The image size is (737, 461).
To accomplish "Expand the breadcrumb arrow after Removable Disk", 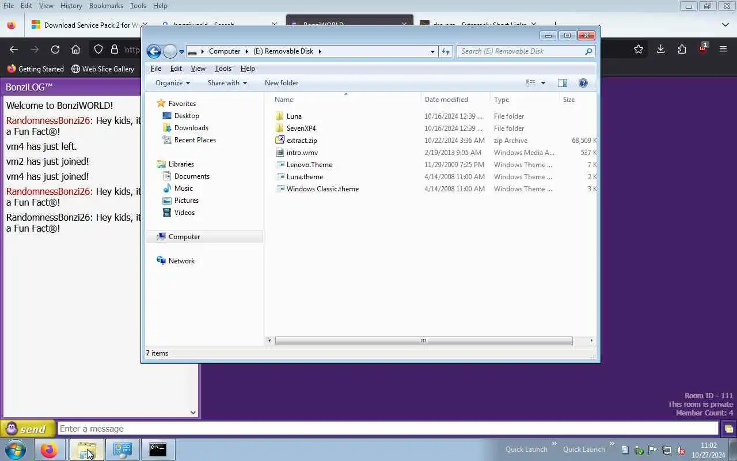I will pyautogui.click(x=320, y=51).
